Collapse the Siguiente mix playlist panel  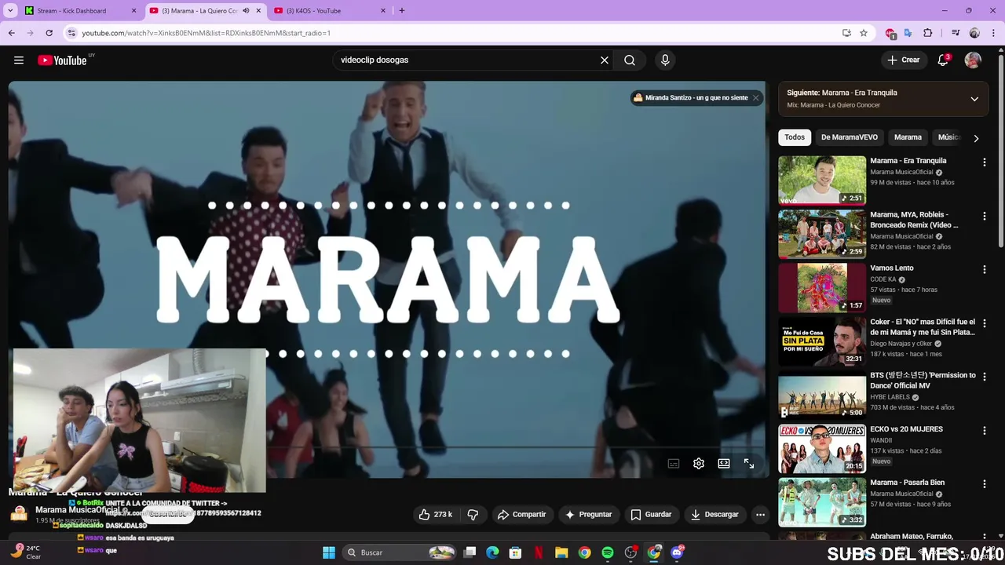pyautogui.click(x=974, y=99)
